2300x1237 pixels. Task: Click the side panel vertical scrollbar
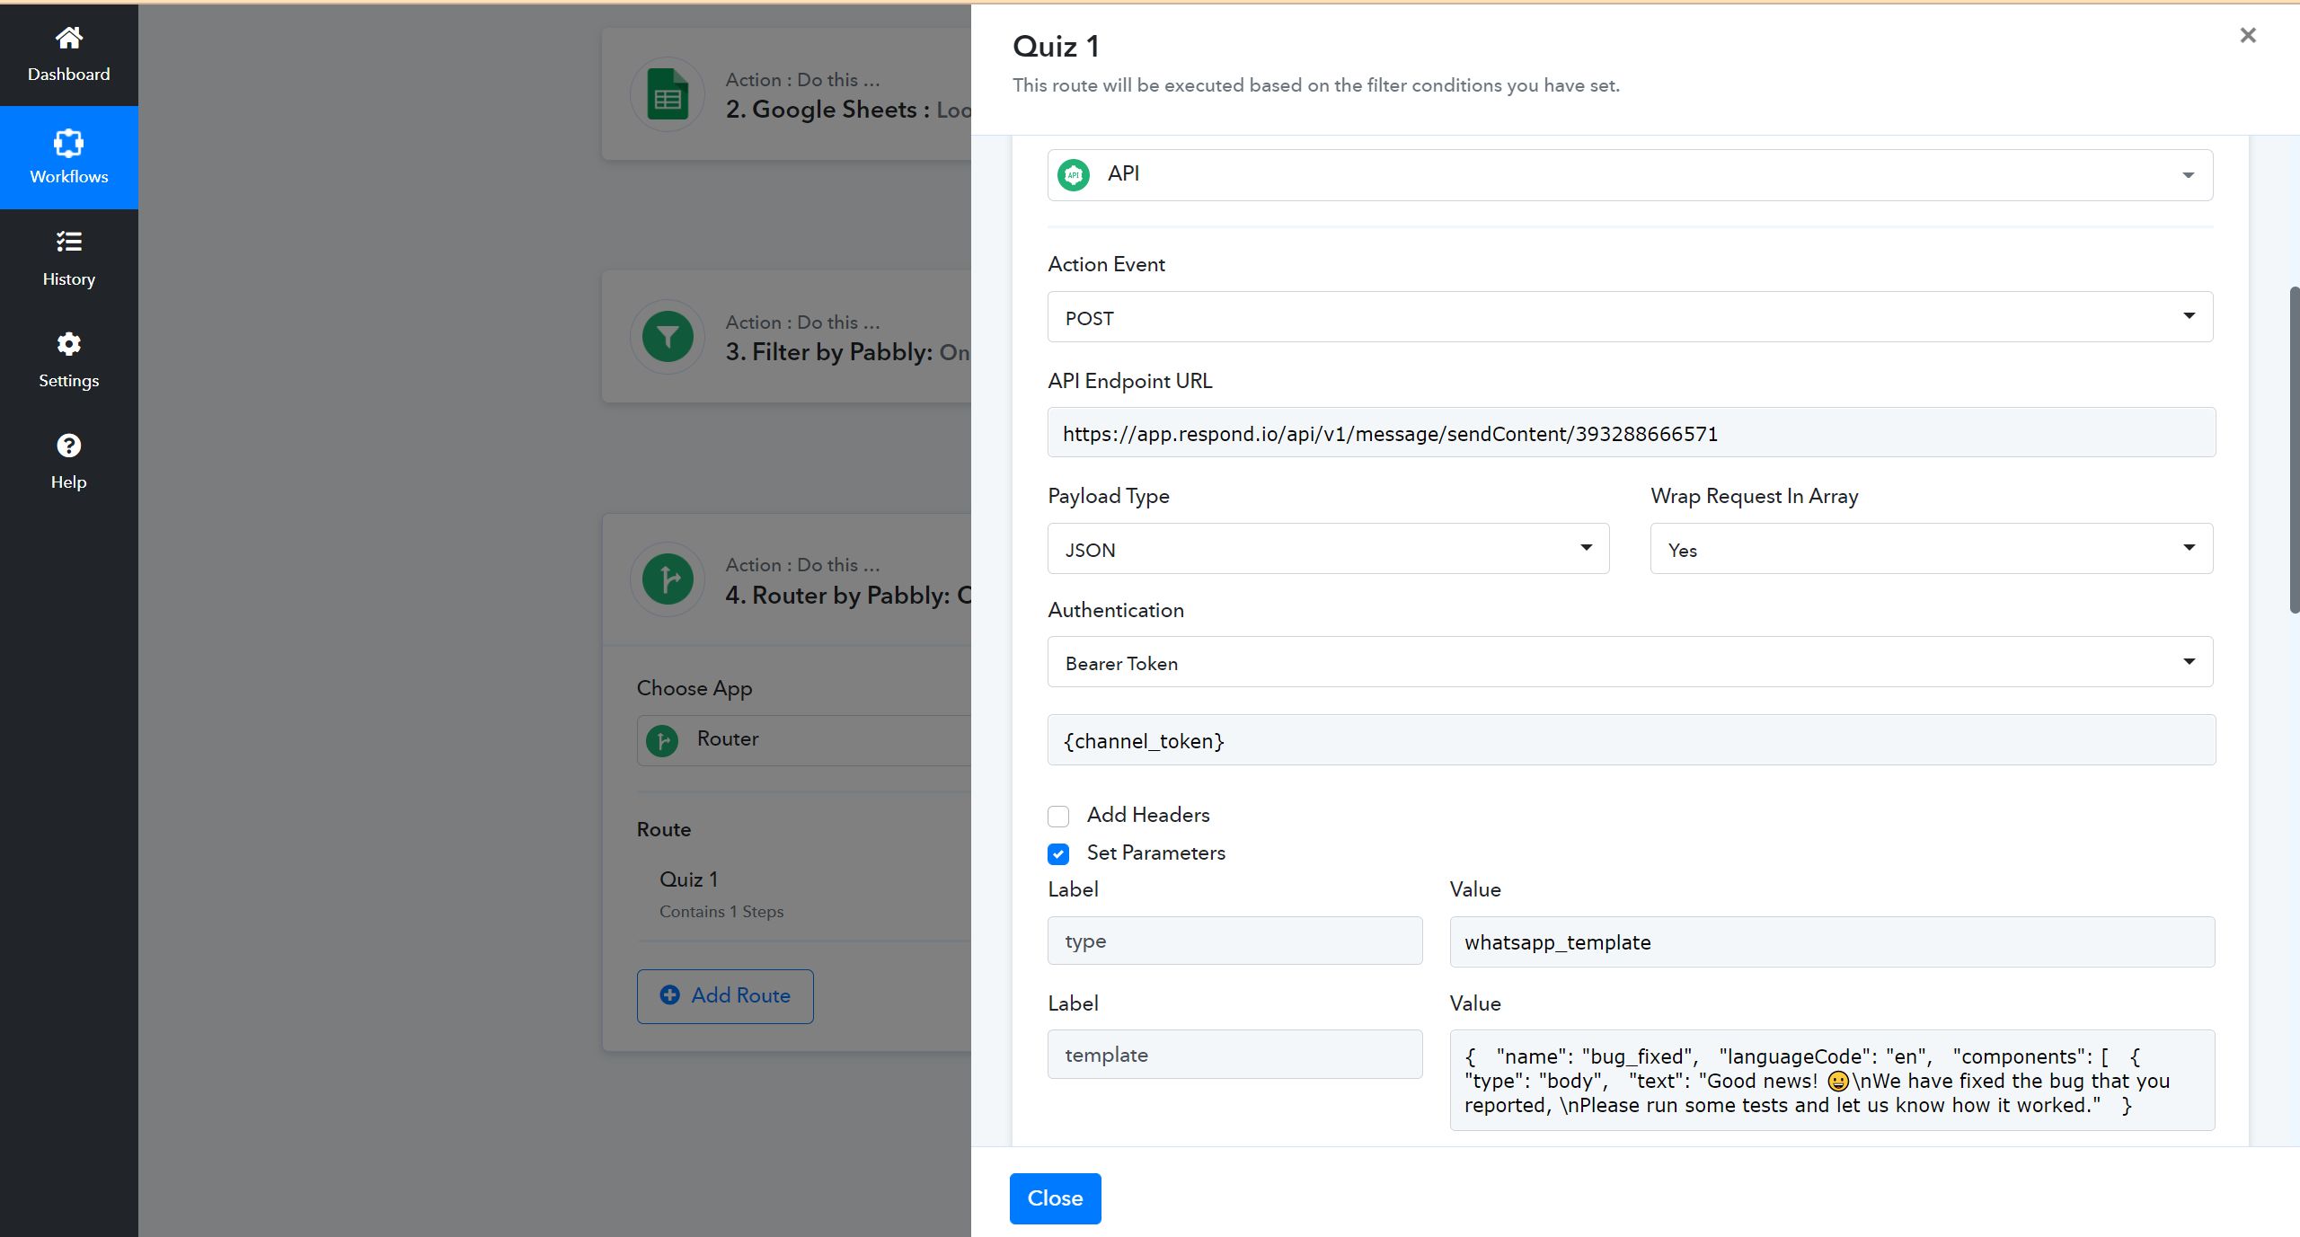point(2294,449)
